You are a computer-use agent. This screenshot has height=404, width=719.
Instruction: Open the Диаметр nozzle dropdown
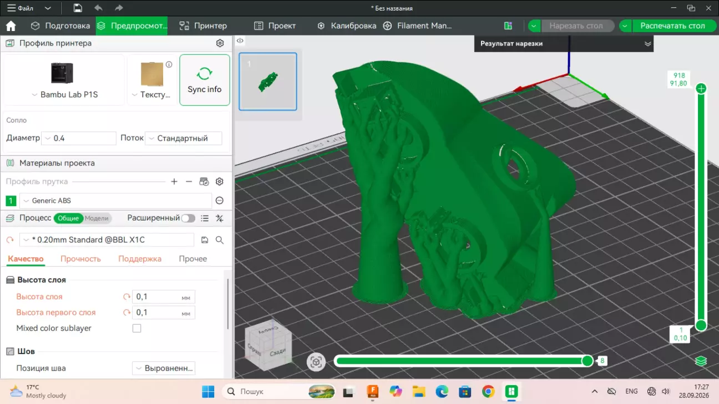click(79, 138)
